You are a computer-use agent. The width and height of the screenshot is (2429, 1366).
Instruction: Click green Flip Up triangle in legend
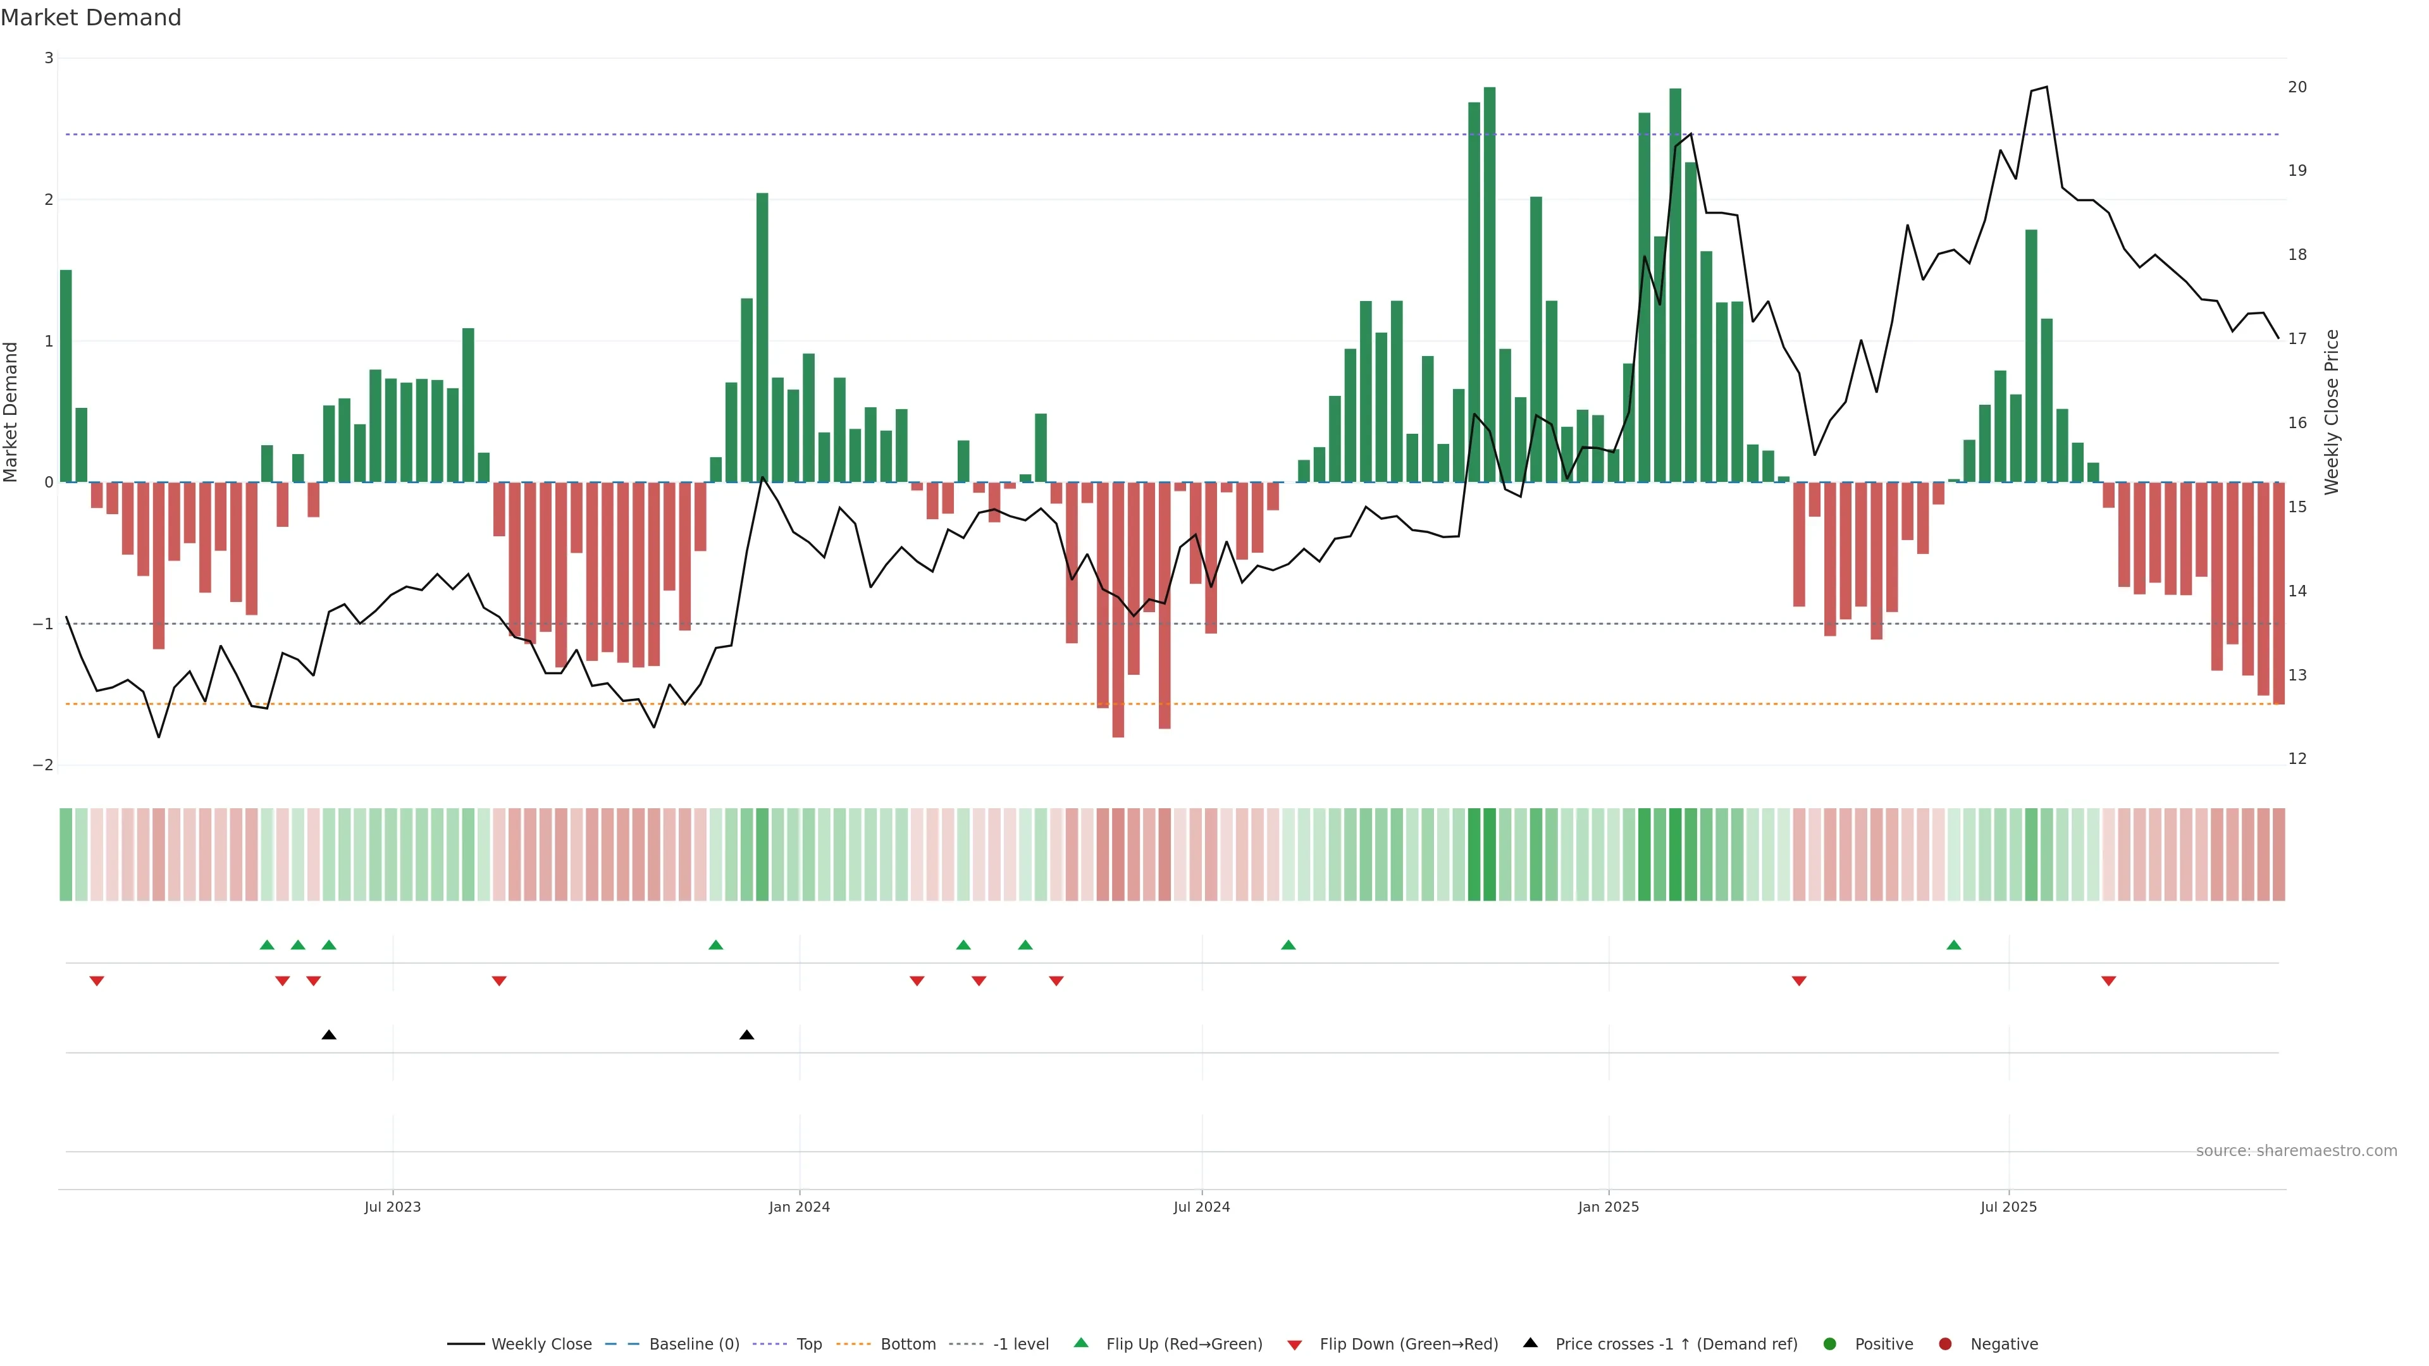[1082, 1343]
